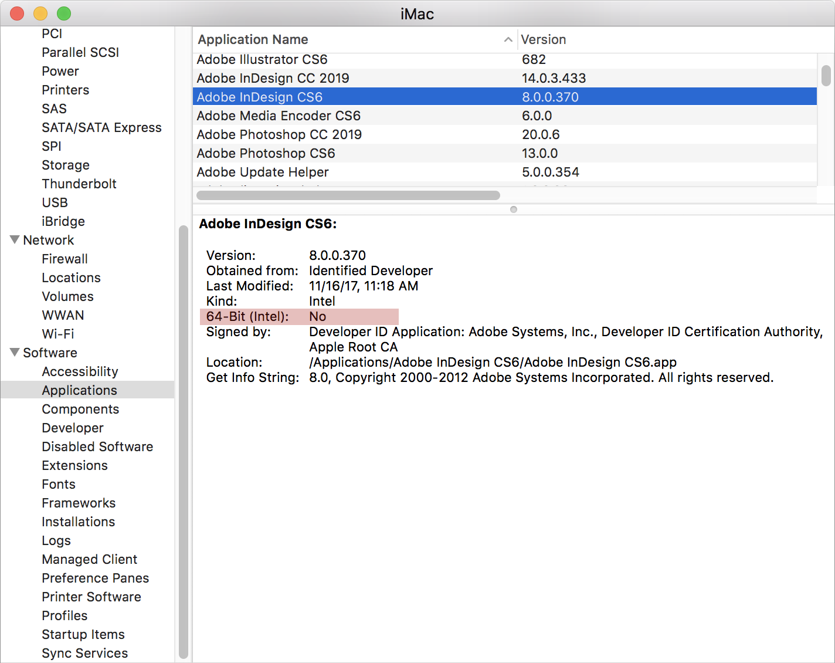Open Fonts under Software

[59, 484]
